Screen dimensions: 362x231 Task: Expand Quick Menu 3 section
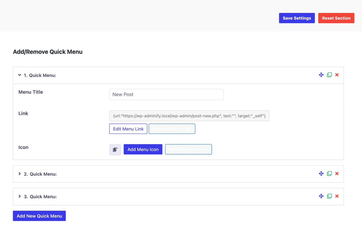(x=19, y=196)
